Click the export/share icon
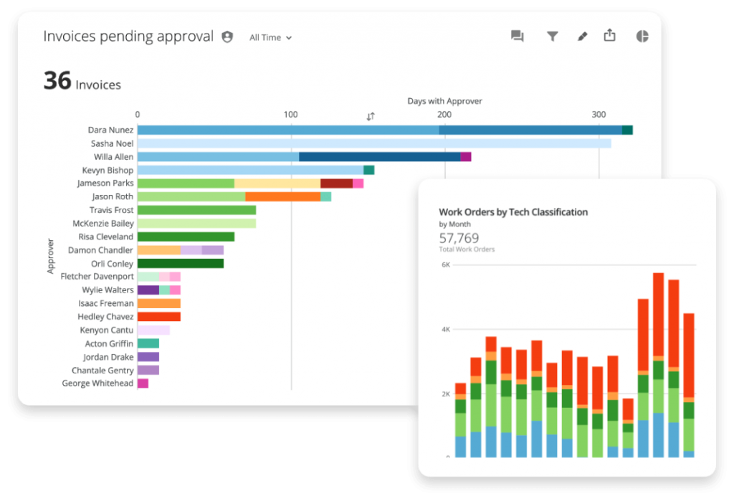734x501 pixels. coord(609,35)
